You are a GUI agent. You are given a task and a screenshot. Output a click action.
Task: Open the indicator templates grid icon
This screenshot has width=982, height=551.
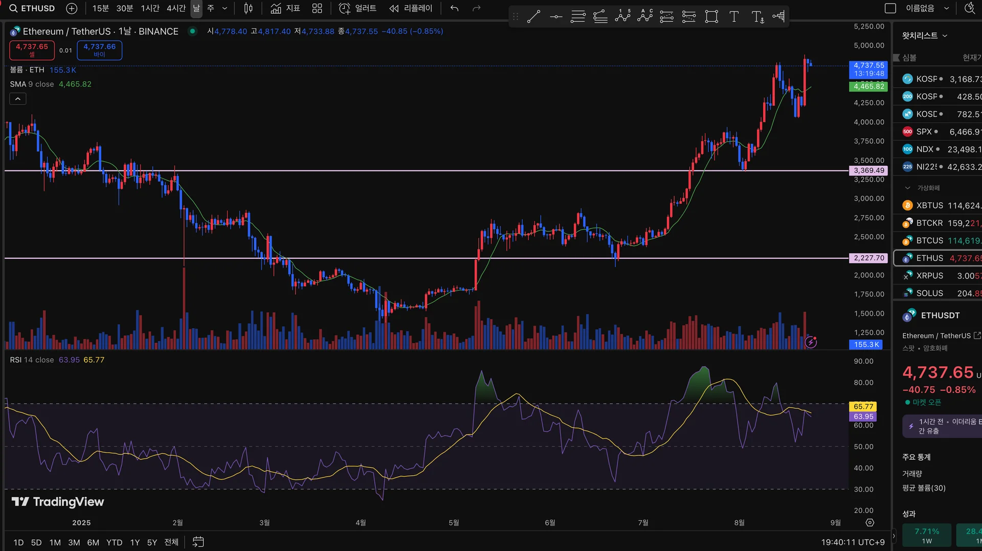tap(317, 8)
